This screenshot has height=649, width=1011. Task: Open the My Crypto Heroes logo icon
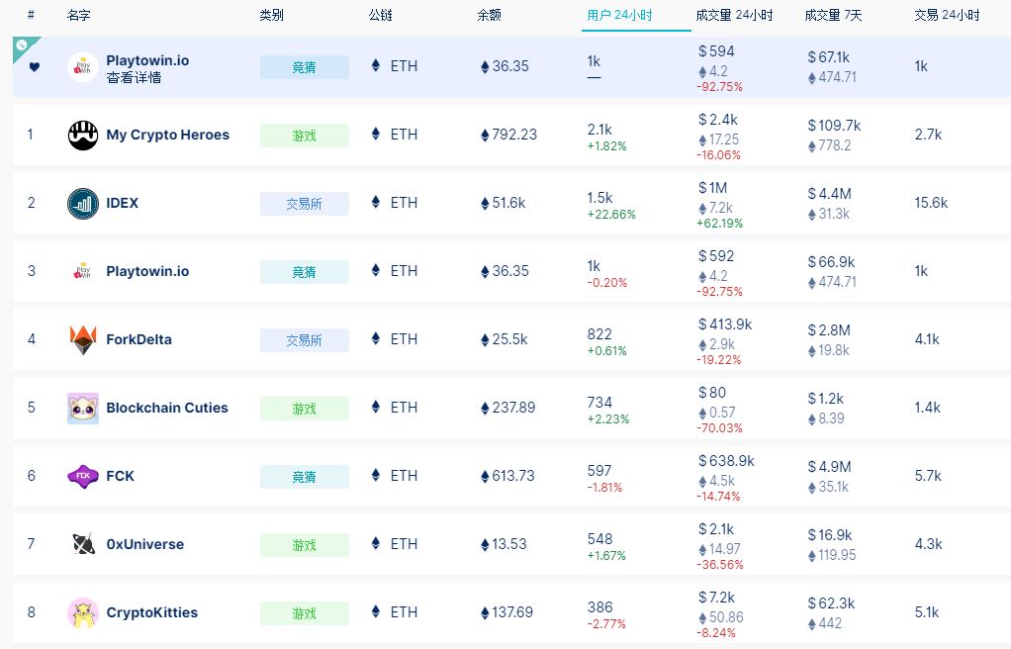[83, 136]
